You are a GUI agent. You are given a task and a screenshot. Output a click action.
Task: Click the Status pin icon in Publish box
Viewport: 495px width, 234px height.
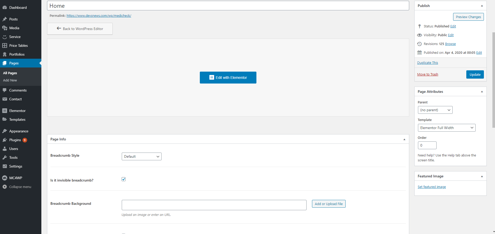click(420, 26)
